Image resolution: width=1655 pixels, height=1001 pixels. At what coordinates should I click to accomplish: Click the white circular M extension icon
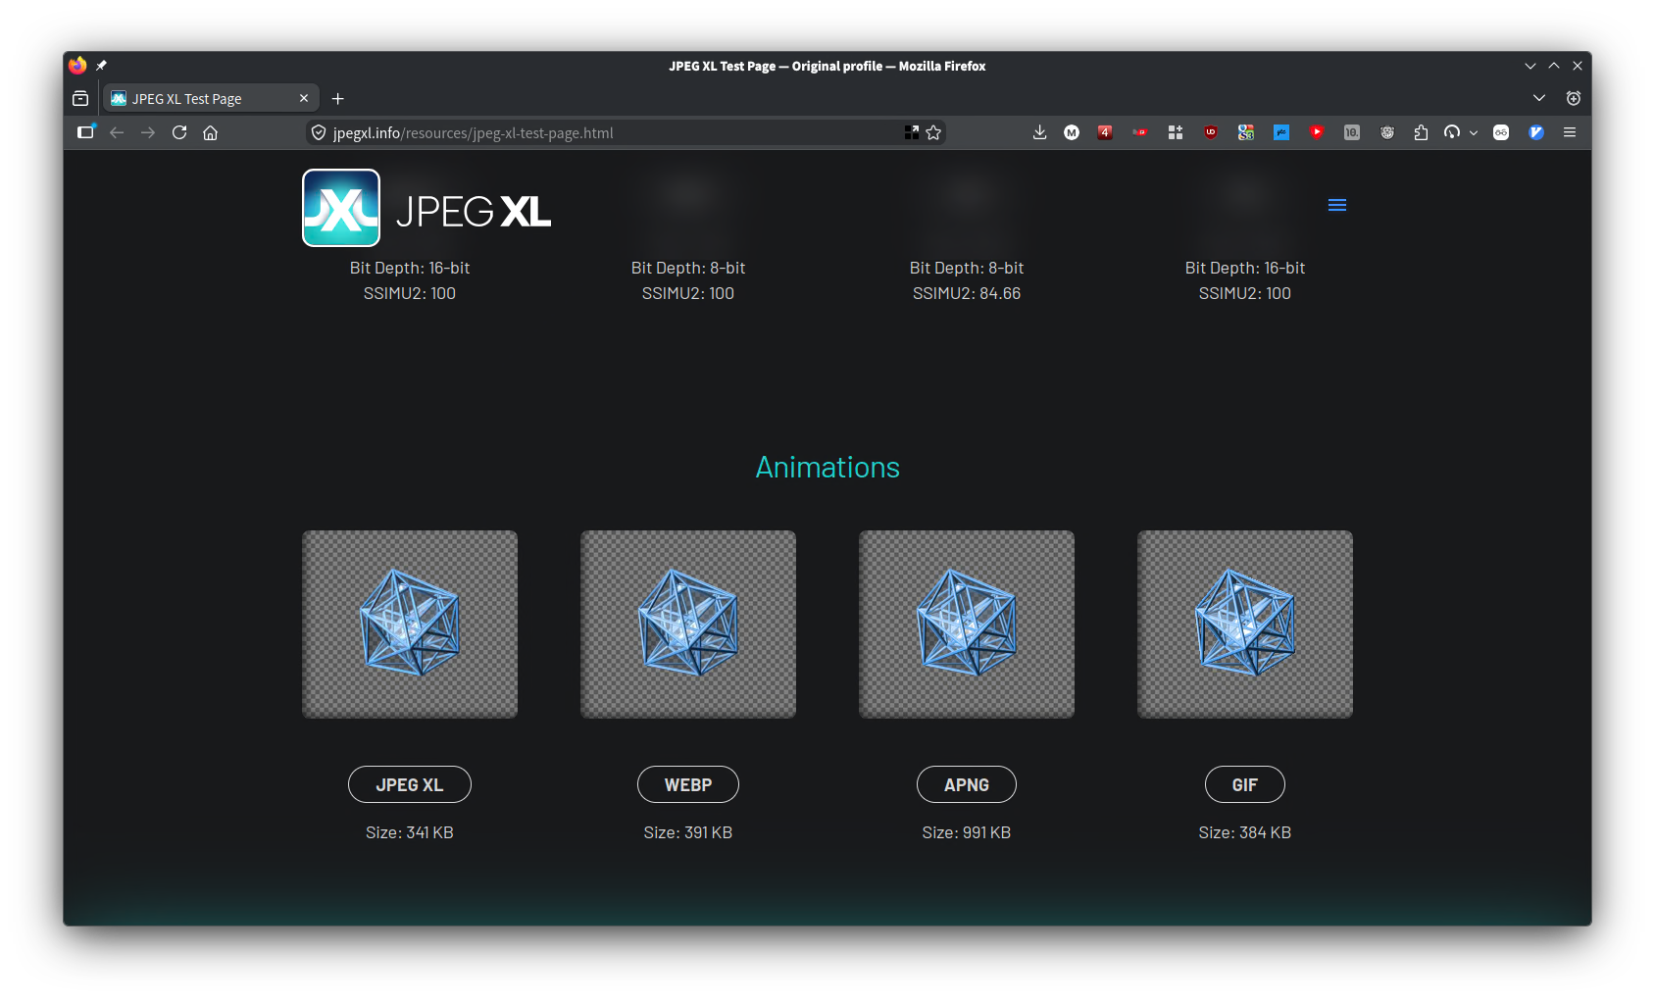pyautogui.click(x=1072, y=132)
